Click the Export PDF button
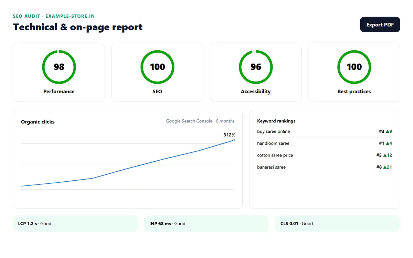 tap(380, 24)
